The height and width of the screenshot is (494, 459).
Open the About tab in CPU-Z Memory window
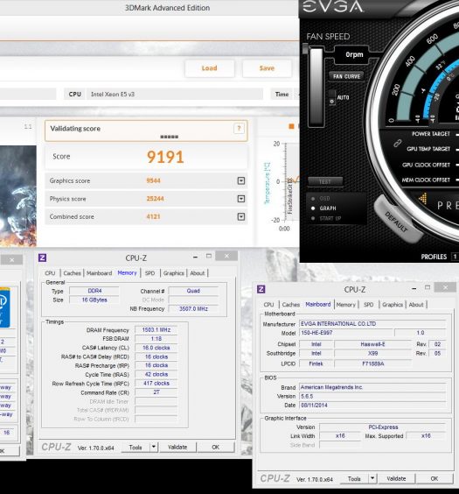tap(197, 273)
